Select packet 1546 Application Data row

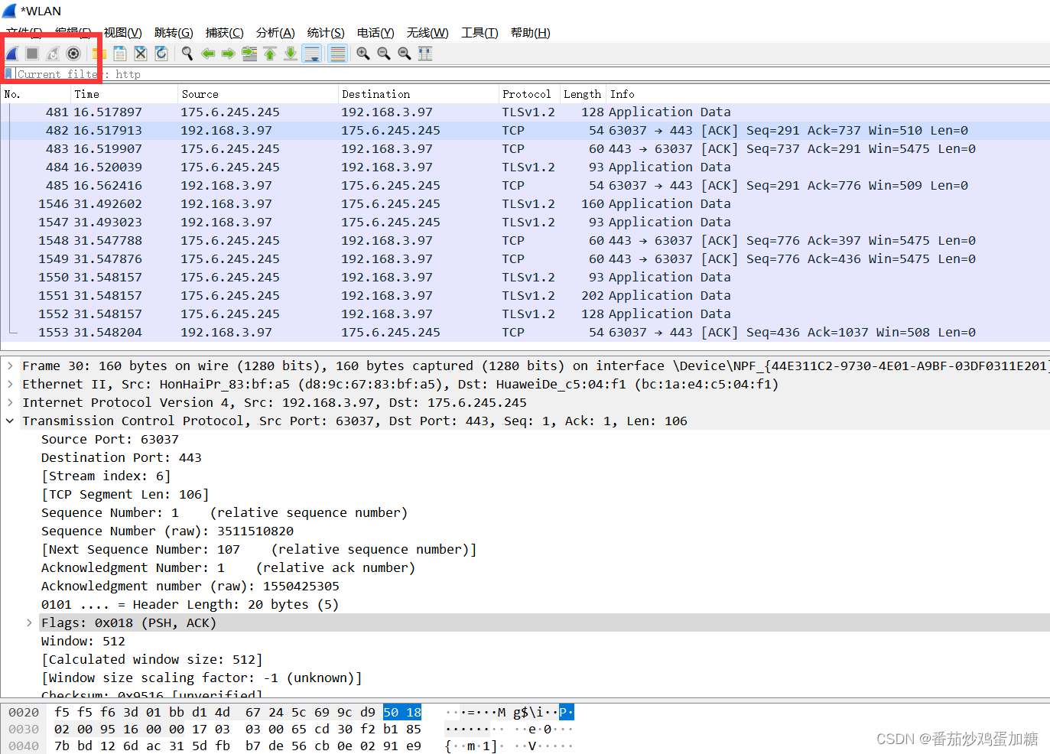(x=525, y=203)
